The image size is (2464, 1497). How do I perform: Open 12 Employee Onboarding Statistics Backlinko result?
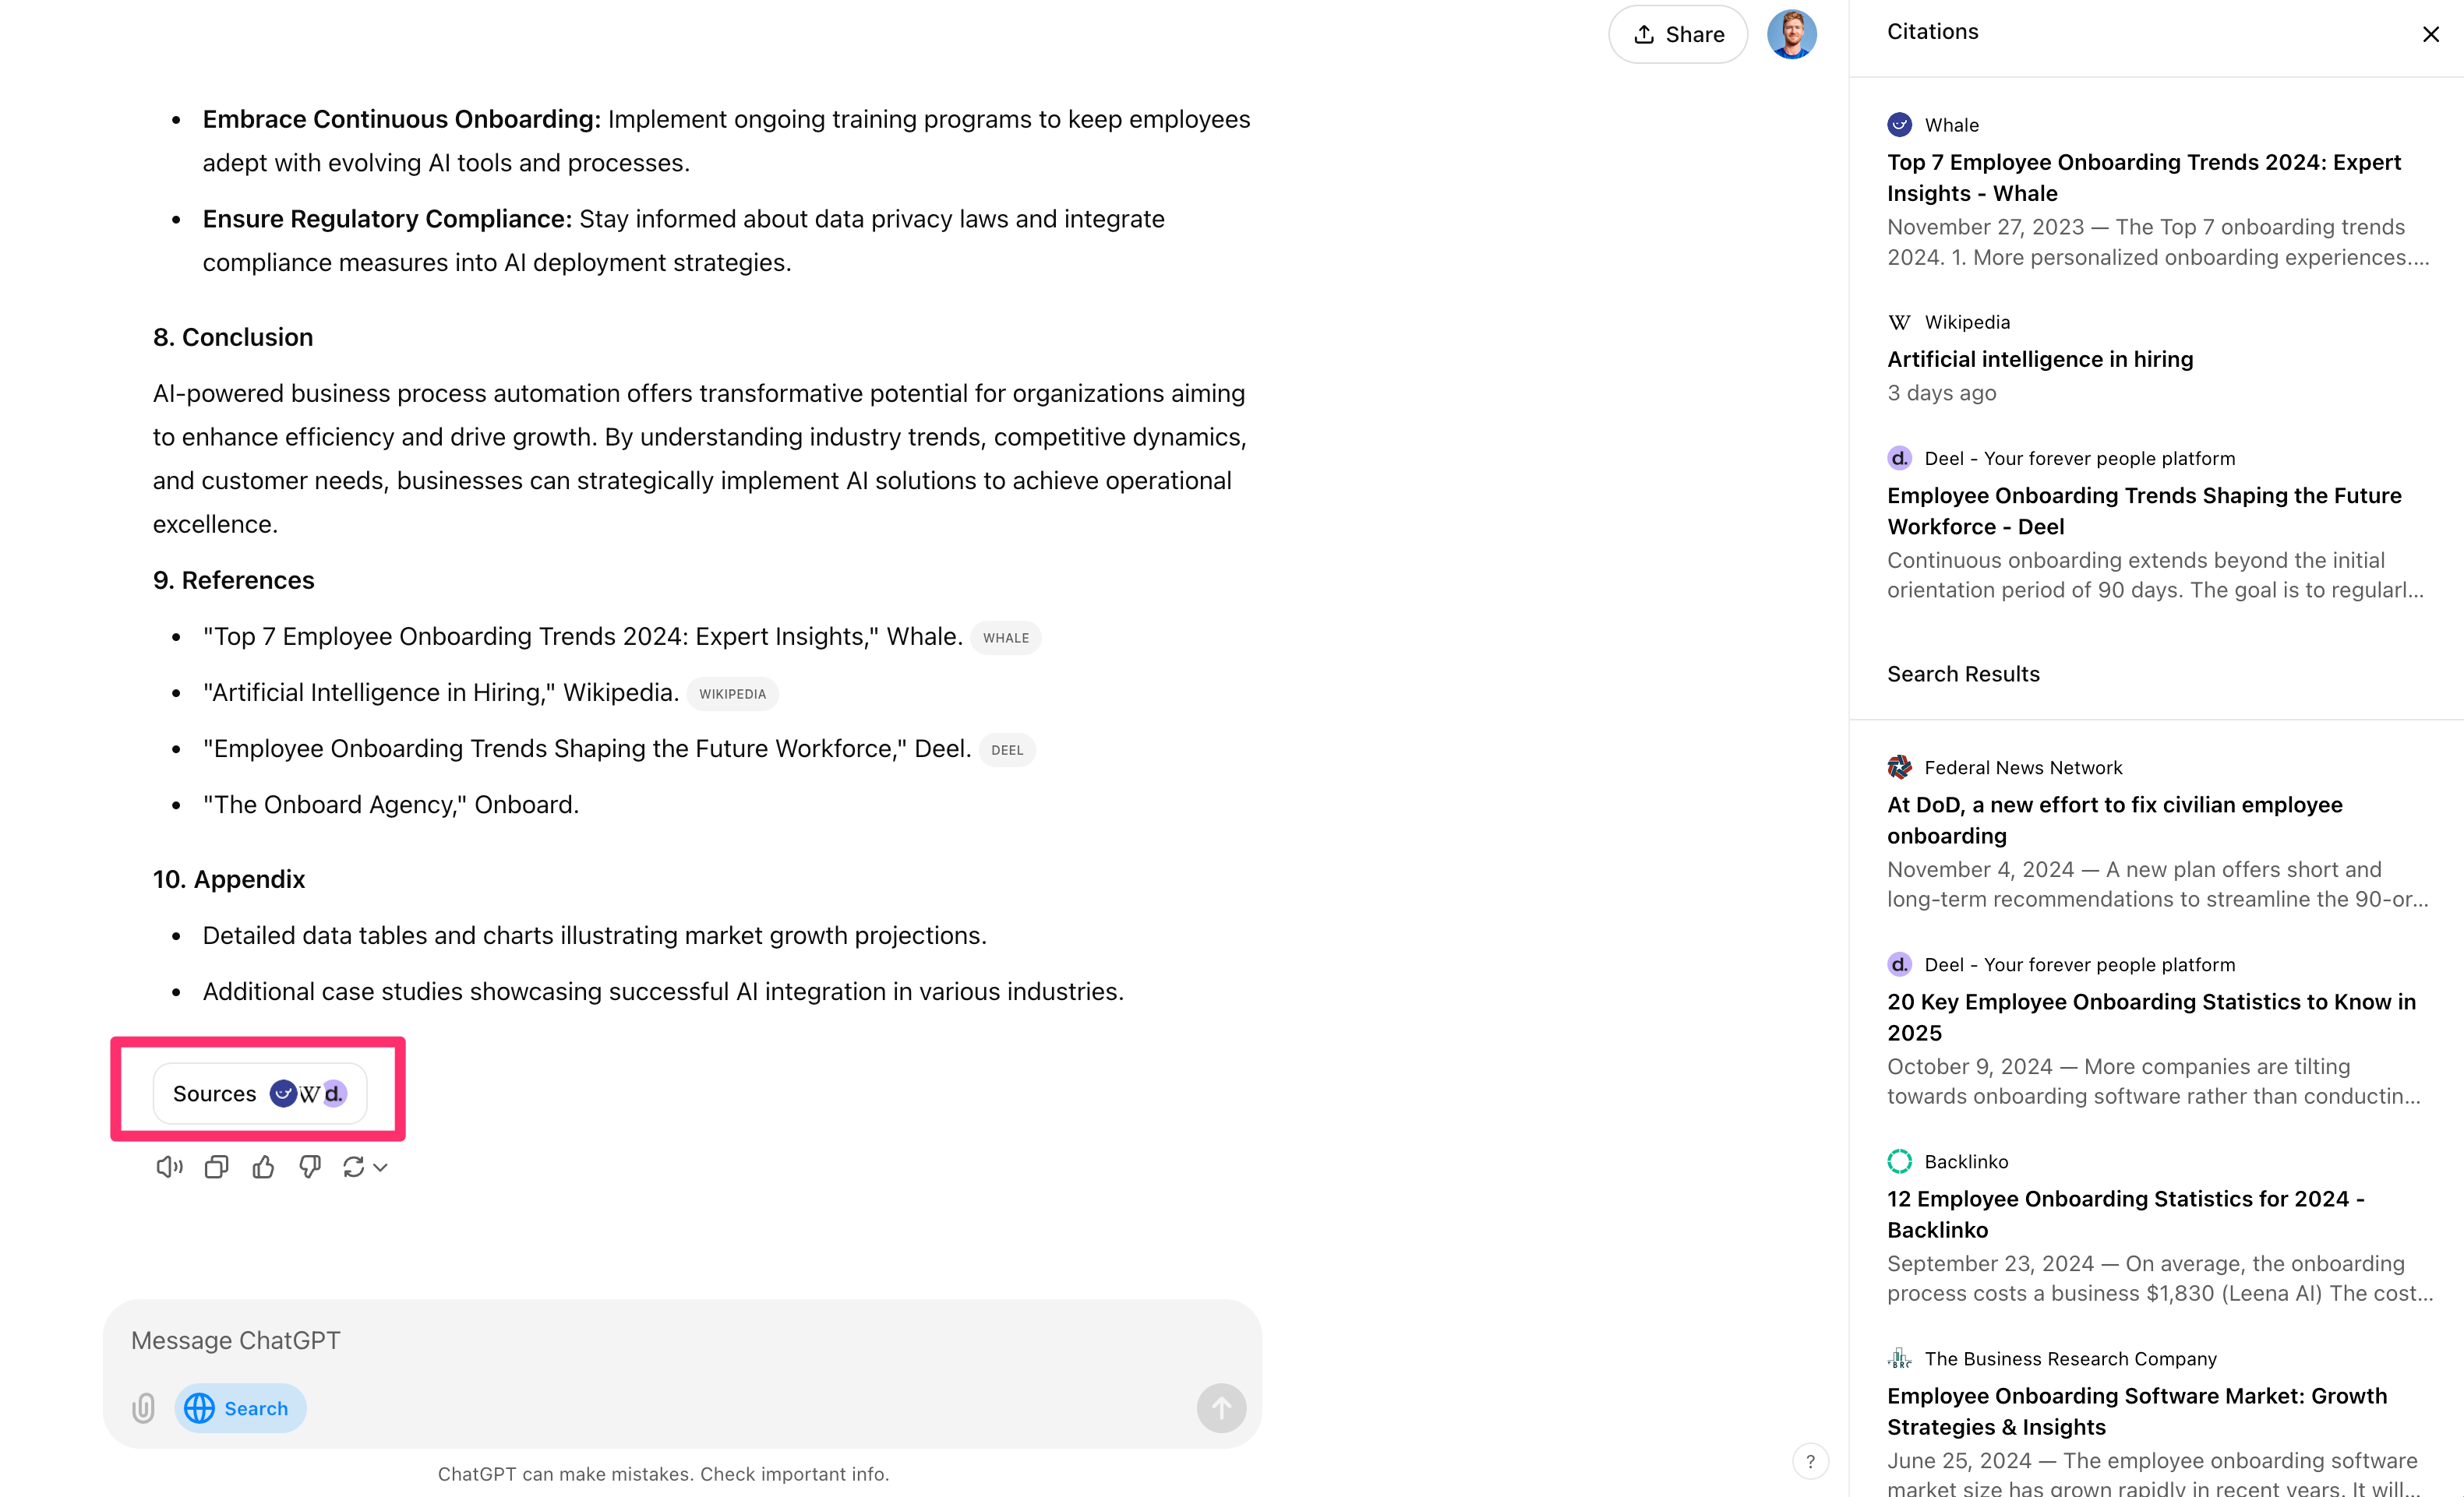pos(2126,1213)
